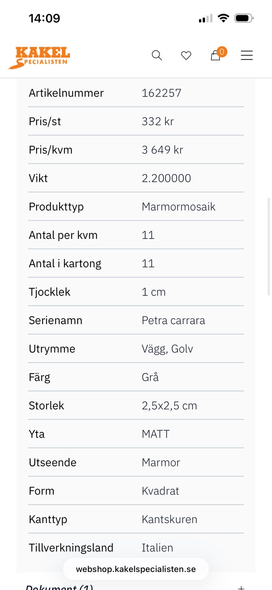Click the Pris/kvm value 3 649 kr
The image size is (272, 590).
pos(162,150)
